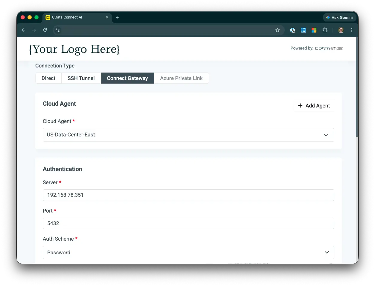
Task: Click the Port input field
Action: click(188, 223)
